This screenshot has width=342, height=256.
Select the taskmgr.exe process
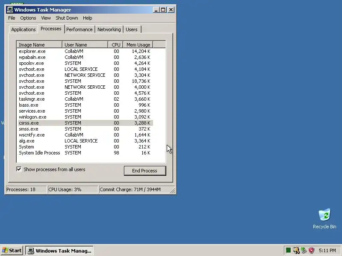pos(85,99)
